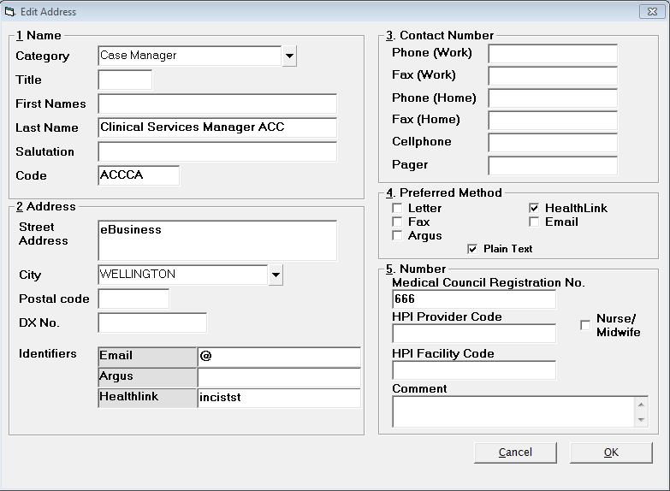Select the Email identifier row header
Screen dimensions: 670x491
pos(147,357)
